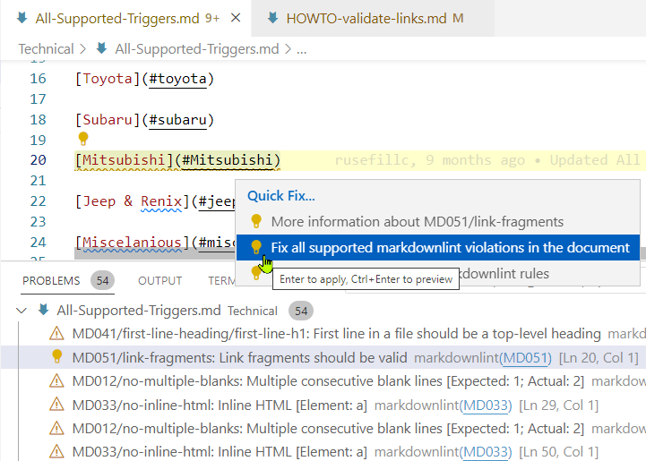The width and height of the screenshot is (646, 461).
Task: Collapse the All-Supported-Triggers.md problems group
Action: coord(22,311)
